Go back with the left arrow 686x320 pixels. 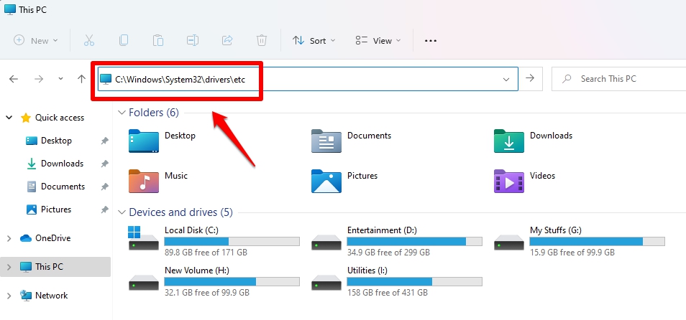click(14, 79)
